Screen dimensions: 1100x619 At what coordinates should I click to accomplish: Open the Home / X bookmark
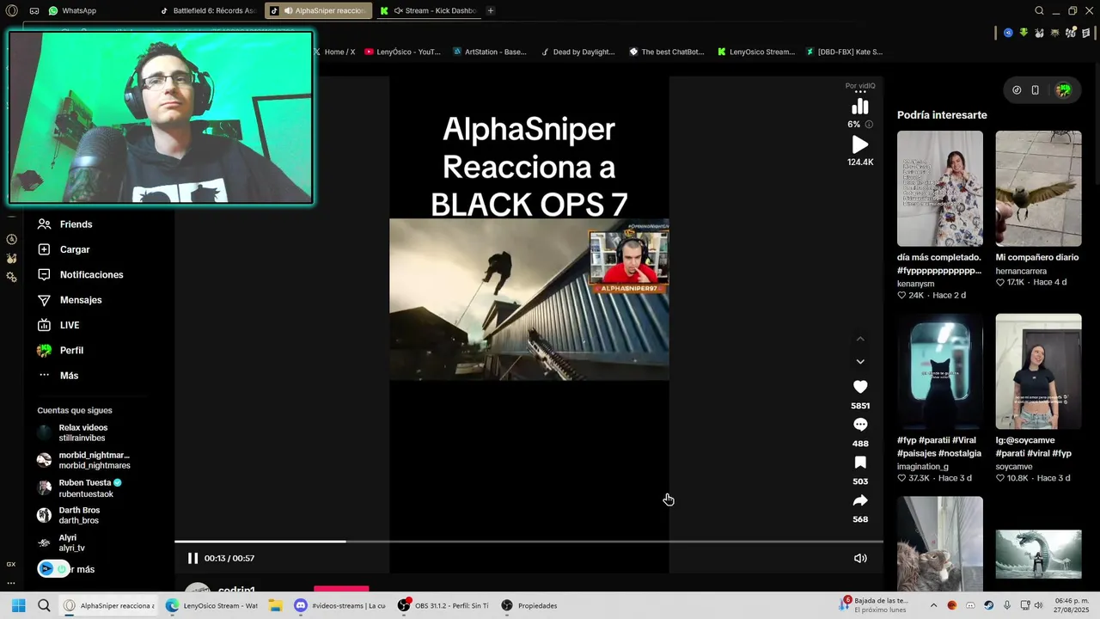click(x=334, y=52)
